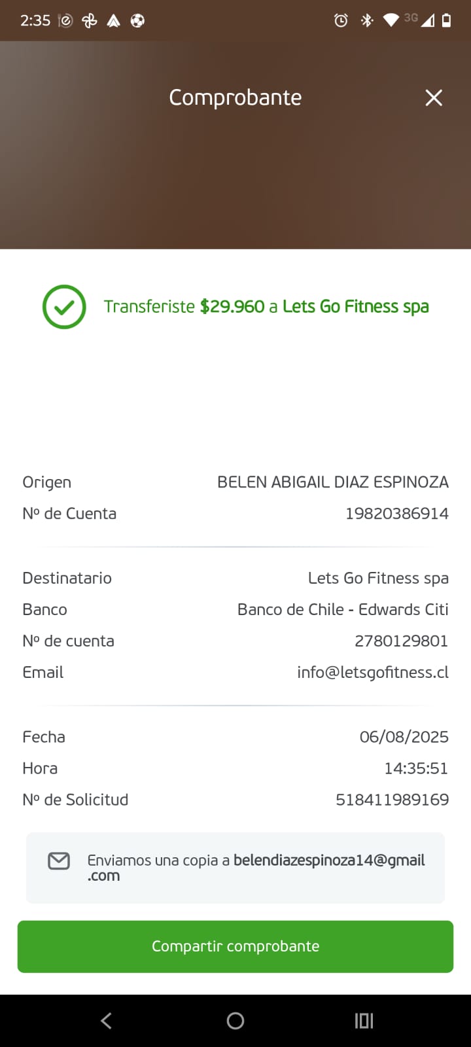
Task: Tap the alarm clock status icon
Action: [341, 20]
